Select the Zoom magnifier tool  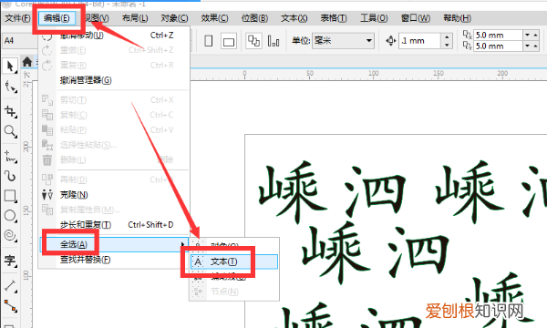tap(10, 132)
